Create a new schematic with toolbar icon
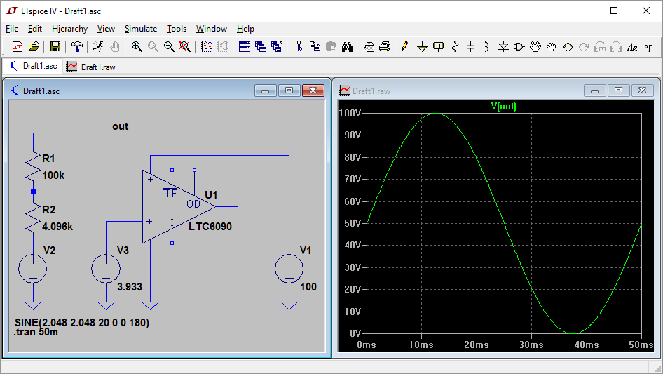663x374 pixels. (18, 46)
